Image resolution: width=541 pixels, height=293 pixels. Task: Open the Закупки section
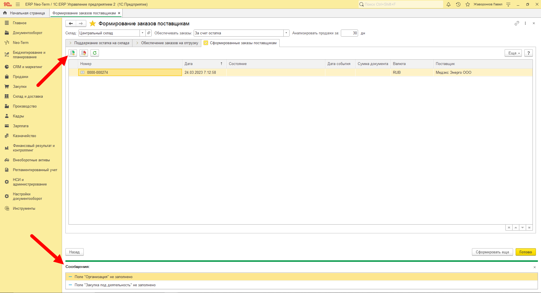point(20,87)
